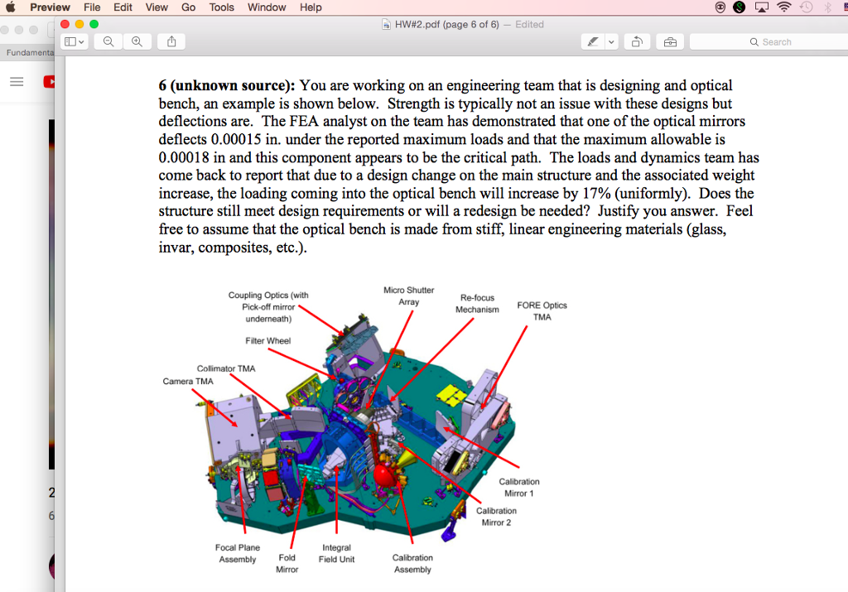Expand the highlight color dropdown arrow
Screen dimensions: 848x592
611,41
